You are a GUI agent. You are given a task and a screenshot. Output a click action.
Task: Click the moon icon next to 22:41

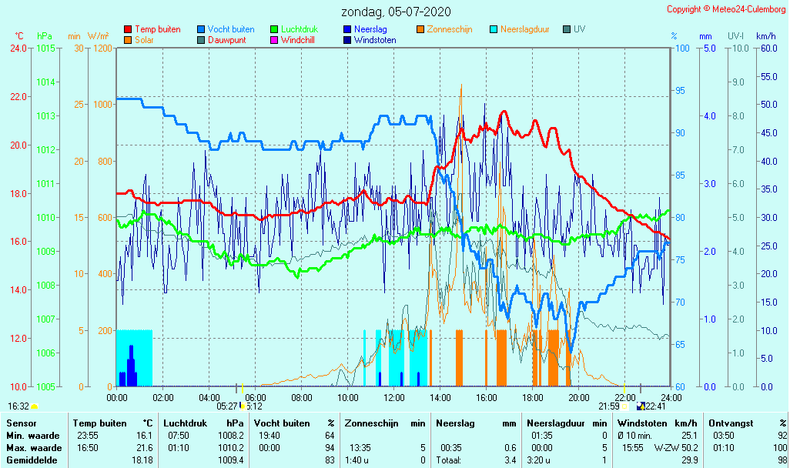[641, 406]
